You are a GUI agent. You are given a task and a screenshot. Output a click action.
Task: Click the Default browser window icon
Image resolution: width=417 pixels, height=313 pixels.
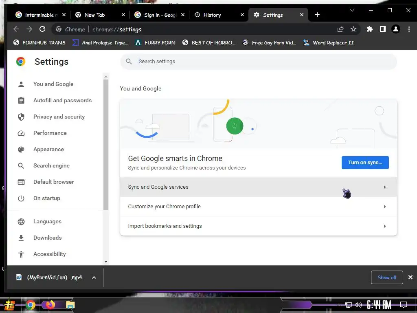click(21, 182)
